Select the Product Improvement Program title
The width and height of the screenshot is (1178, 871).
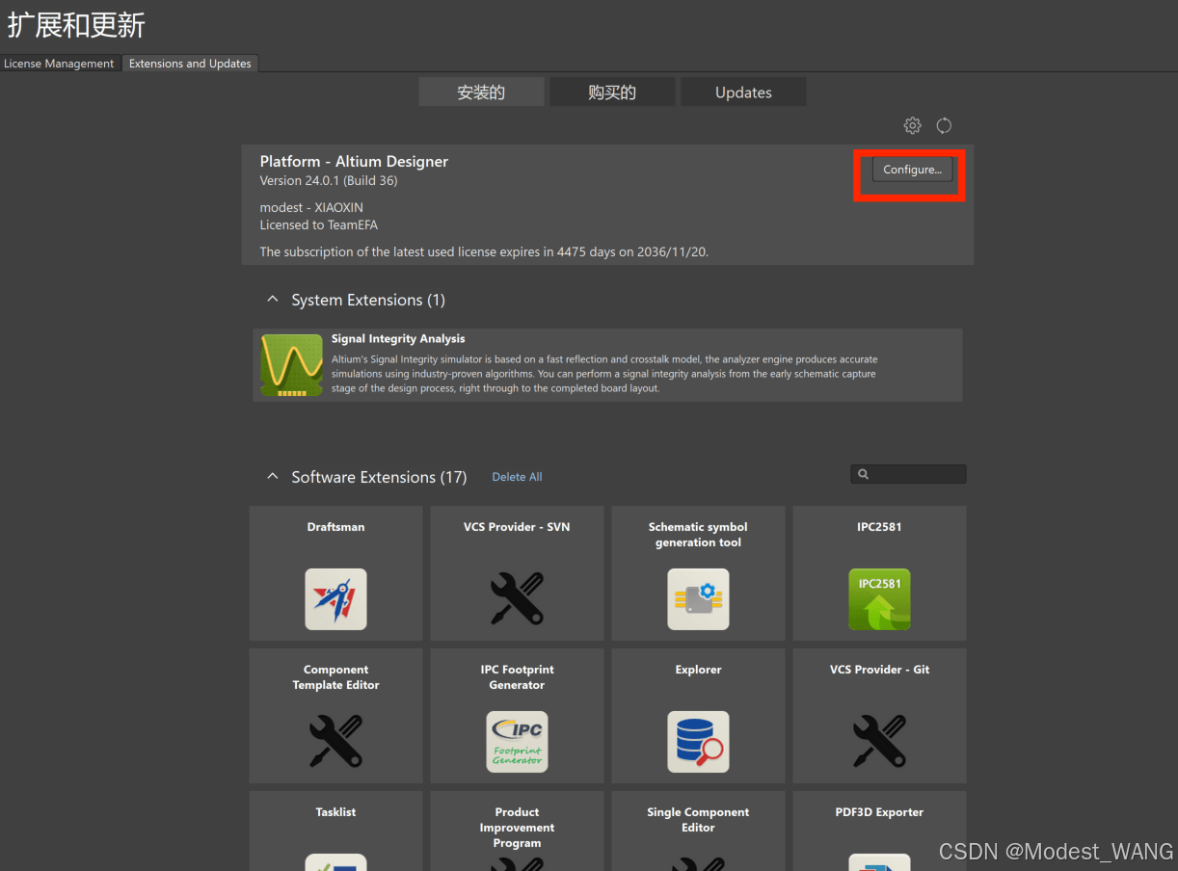517,828
